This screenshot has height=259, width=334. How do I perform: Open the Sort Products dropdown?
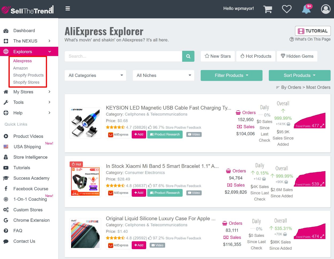pyautogui.click(x=300, y=75)
